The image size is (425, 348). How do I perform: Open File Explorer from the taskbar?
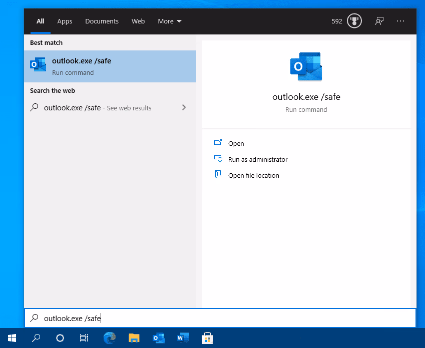tap(134, 338)
